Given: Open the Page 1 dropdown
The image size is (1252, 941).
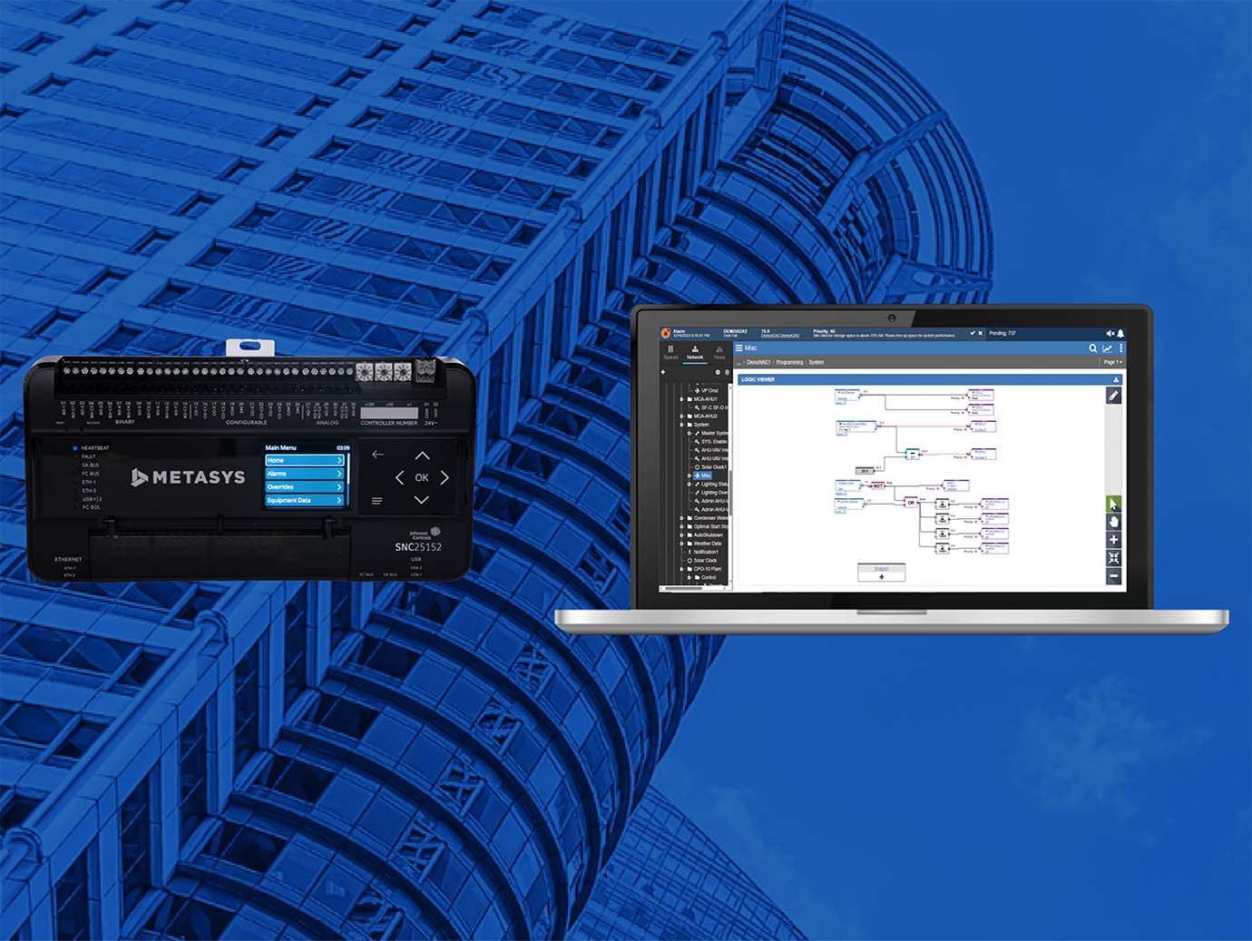Looking at the screenshot, I should 1113,362.
